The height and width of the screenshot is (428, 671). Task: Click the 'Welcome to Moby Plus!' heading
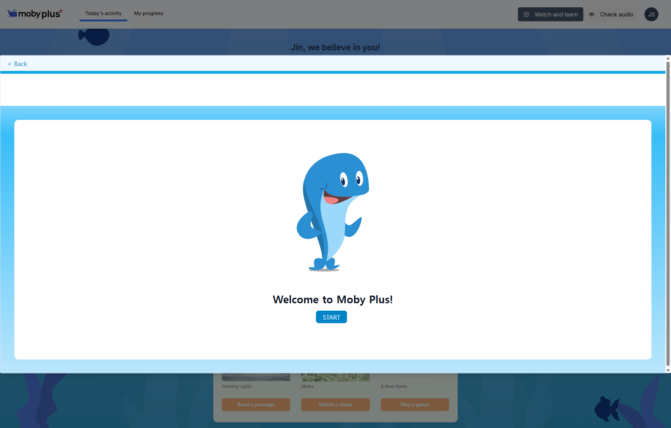[333, 299]
